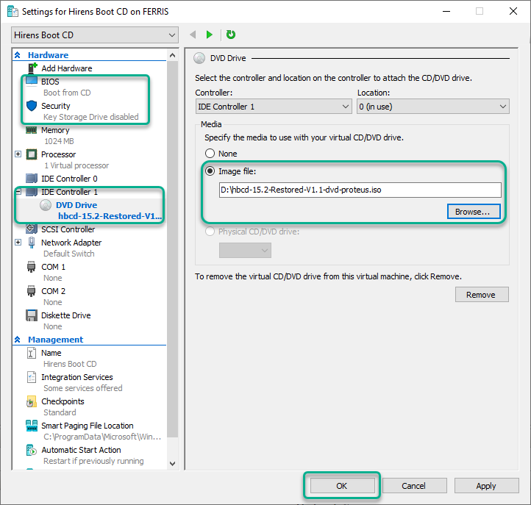Screen dimensions: 531x505
Task: Click the Automatic Start Action icon
Action: [x=31, y=450]
